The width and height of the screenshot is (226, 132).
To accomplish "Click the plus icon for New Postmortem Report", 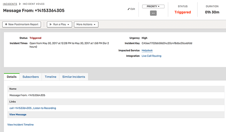I will [6, 25].
